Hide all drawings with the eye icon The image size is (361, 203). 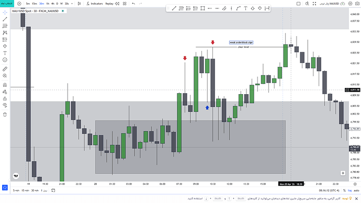point(5,105)
